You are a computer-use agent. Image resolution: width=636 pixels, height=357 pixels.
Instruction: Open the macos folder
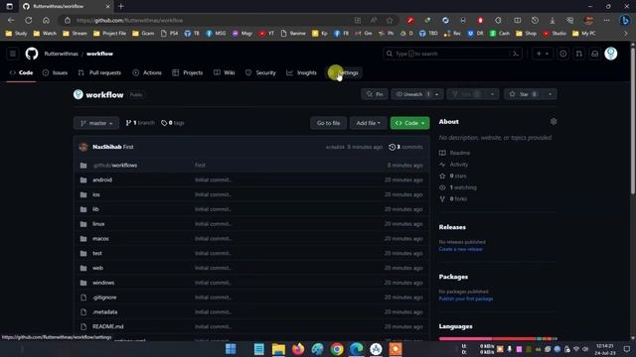pos(100,239)
